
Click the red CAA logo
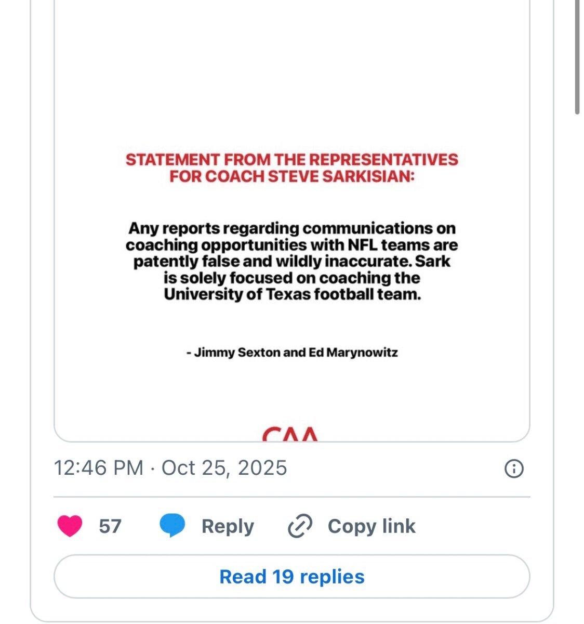[290, 434]
